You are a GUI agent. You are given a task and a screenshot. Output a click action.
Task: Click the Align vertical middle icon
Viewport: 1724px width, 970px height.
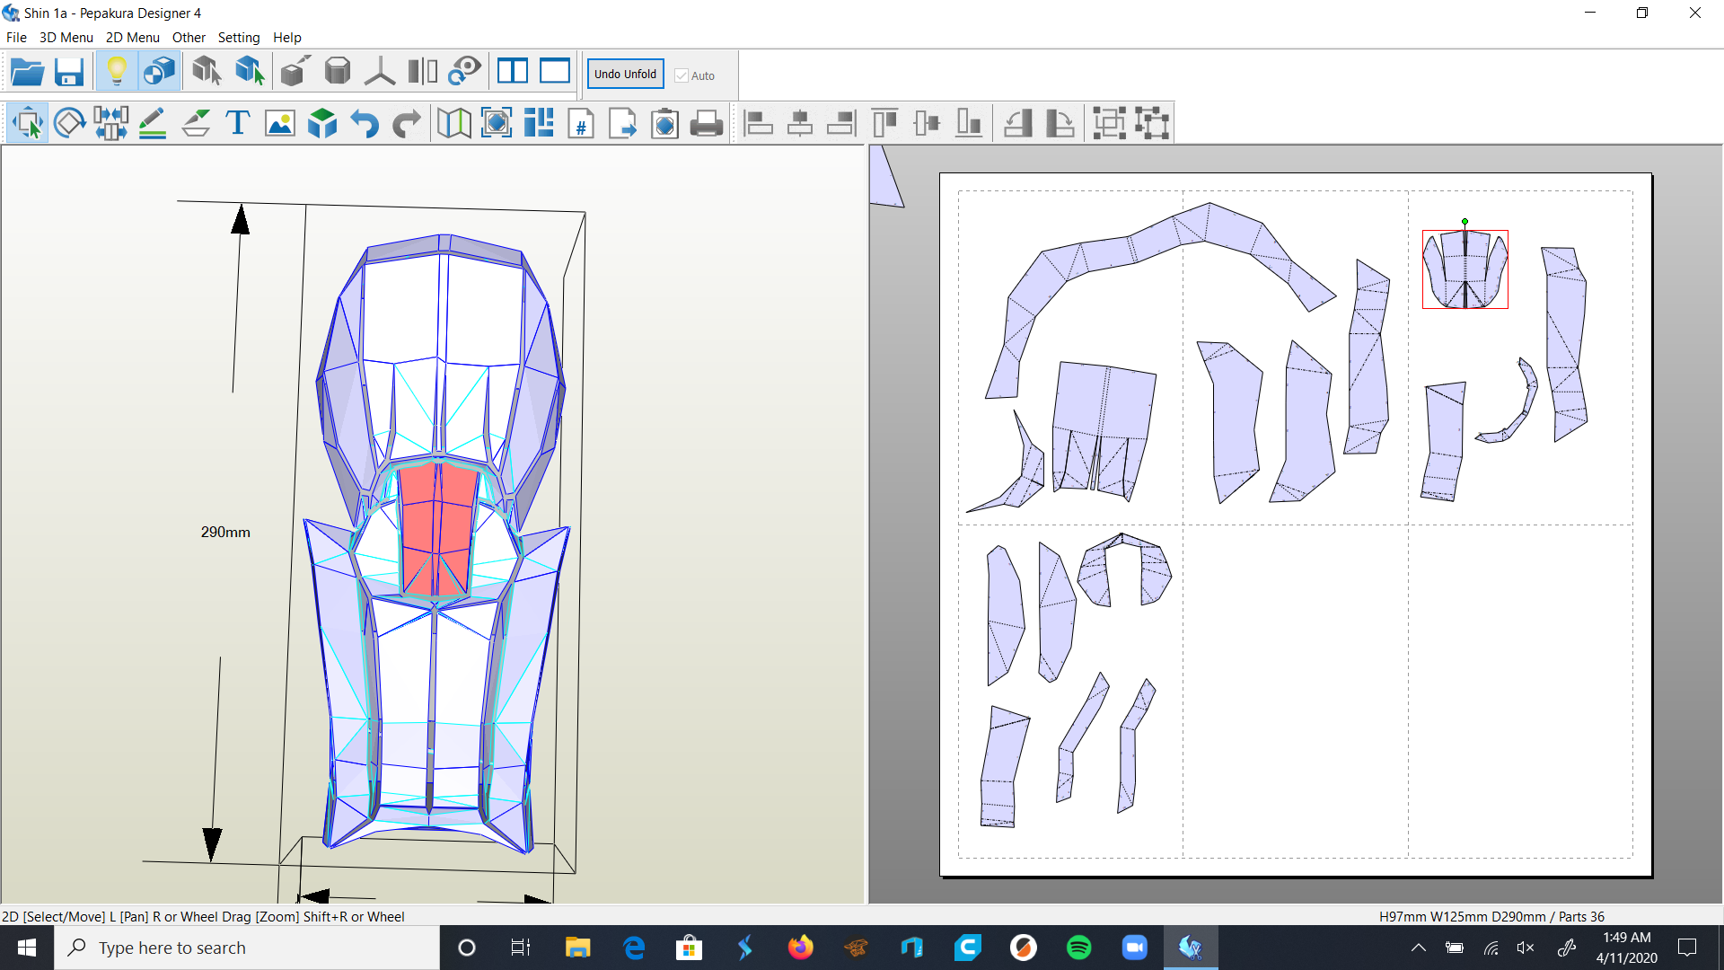click(x=927, y=123)
